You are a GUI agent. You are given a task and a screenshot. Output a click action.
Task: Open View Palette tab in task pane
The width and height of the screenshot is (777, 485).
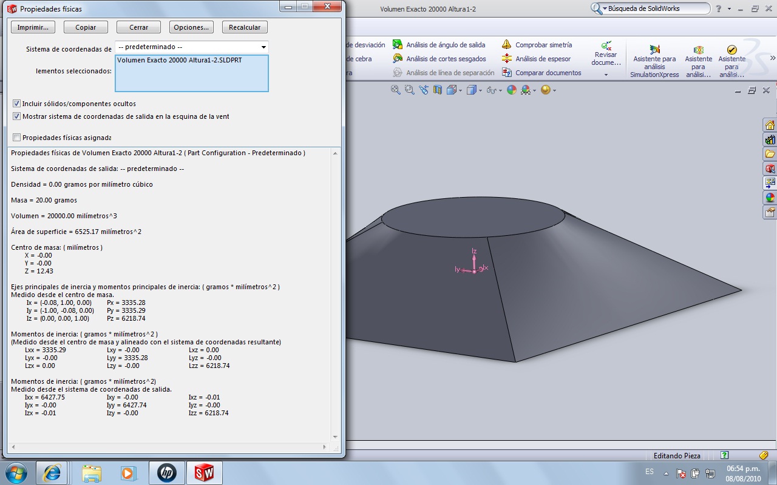click(x=770, y=183)
